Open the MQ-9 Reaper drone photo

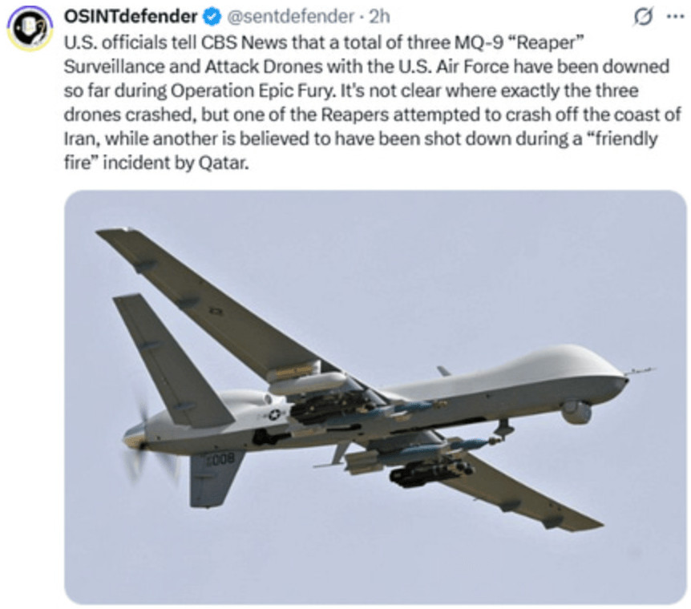[375, 397]
